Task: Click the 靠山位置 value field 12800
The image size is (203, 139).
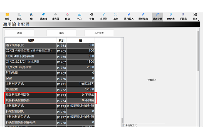Action: point(81,90)
